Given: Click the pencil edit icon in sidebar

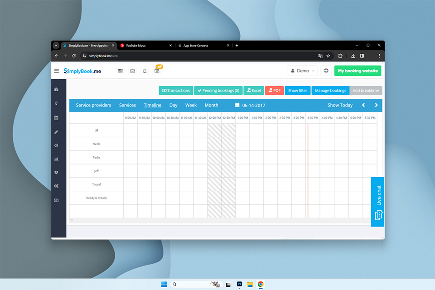Looking at the screenshot, I should point(56,132).
